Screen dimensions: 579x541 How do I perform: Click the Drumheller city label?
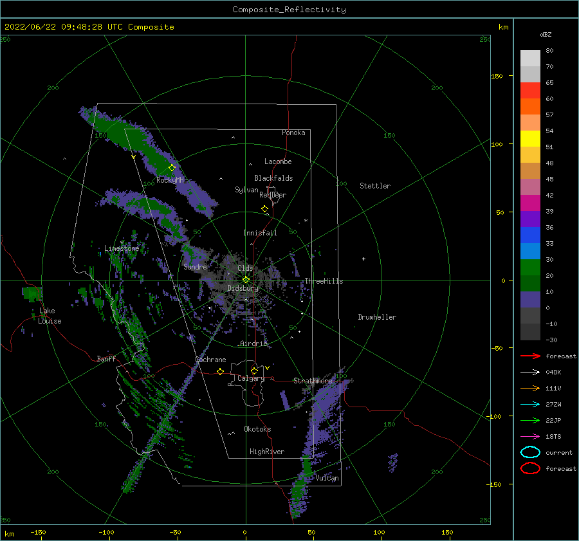pos(377,317)
